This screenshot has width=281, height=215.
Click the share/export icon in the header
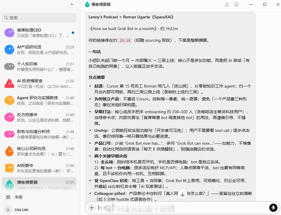point(227,4)
